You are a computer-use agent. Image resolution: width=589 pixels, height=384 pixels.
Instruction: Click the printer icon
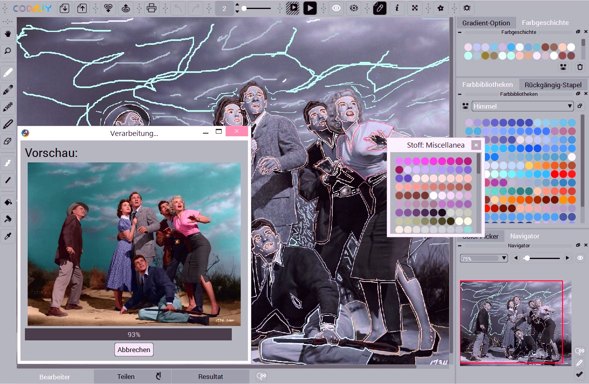tap(152, 8)
